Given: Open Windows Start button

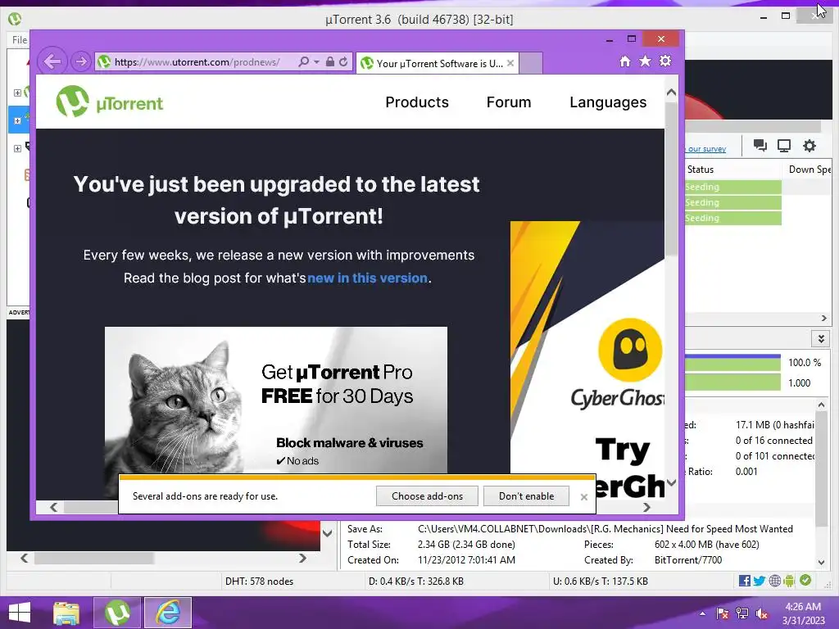Looking at the screenshot, I should [x=20, y=613].
